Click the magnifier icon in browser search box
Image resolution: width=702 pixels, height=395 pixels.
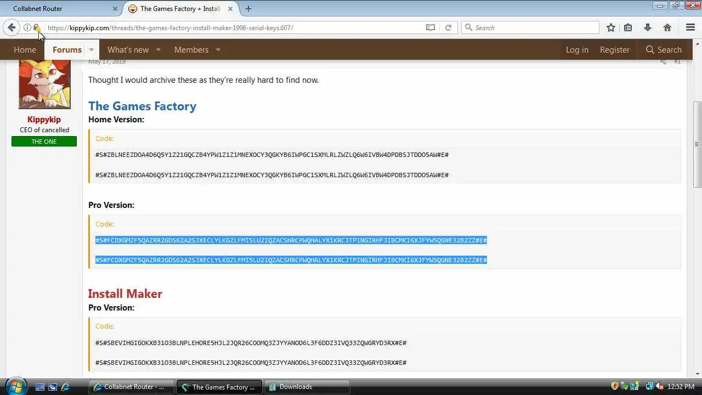(468, 27)
